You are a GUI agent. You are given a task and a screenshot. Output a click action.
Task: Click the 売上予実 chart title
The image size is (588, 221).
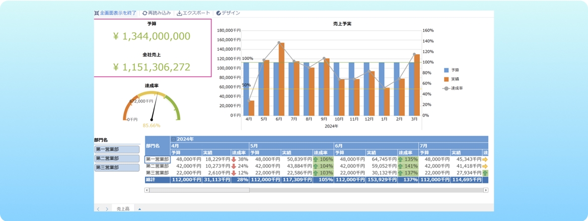[x=342, y=24]
